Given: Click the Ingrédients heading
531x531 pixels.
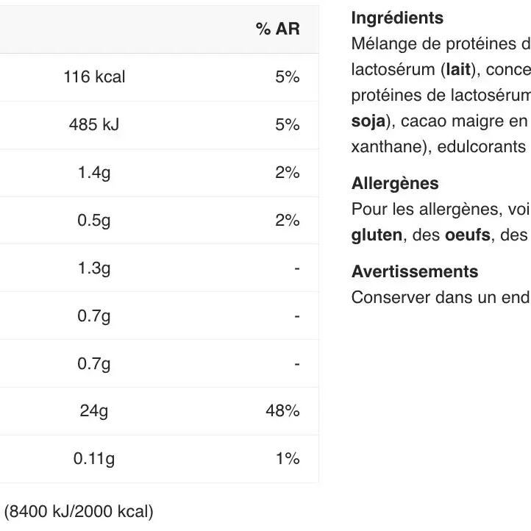Looking at the screenshot, I should pyautogui.click(x=397, y=18).
